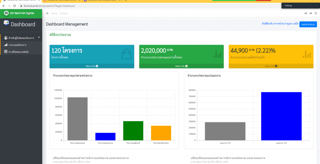
Task: Open More info on the green budget card
Action: 182,66
